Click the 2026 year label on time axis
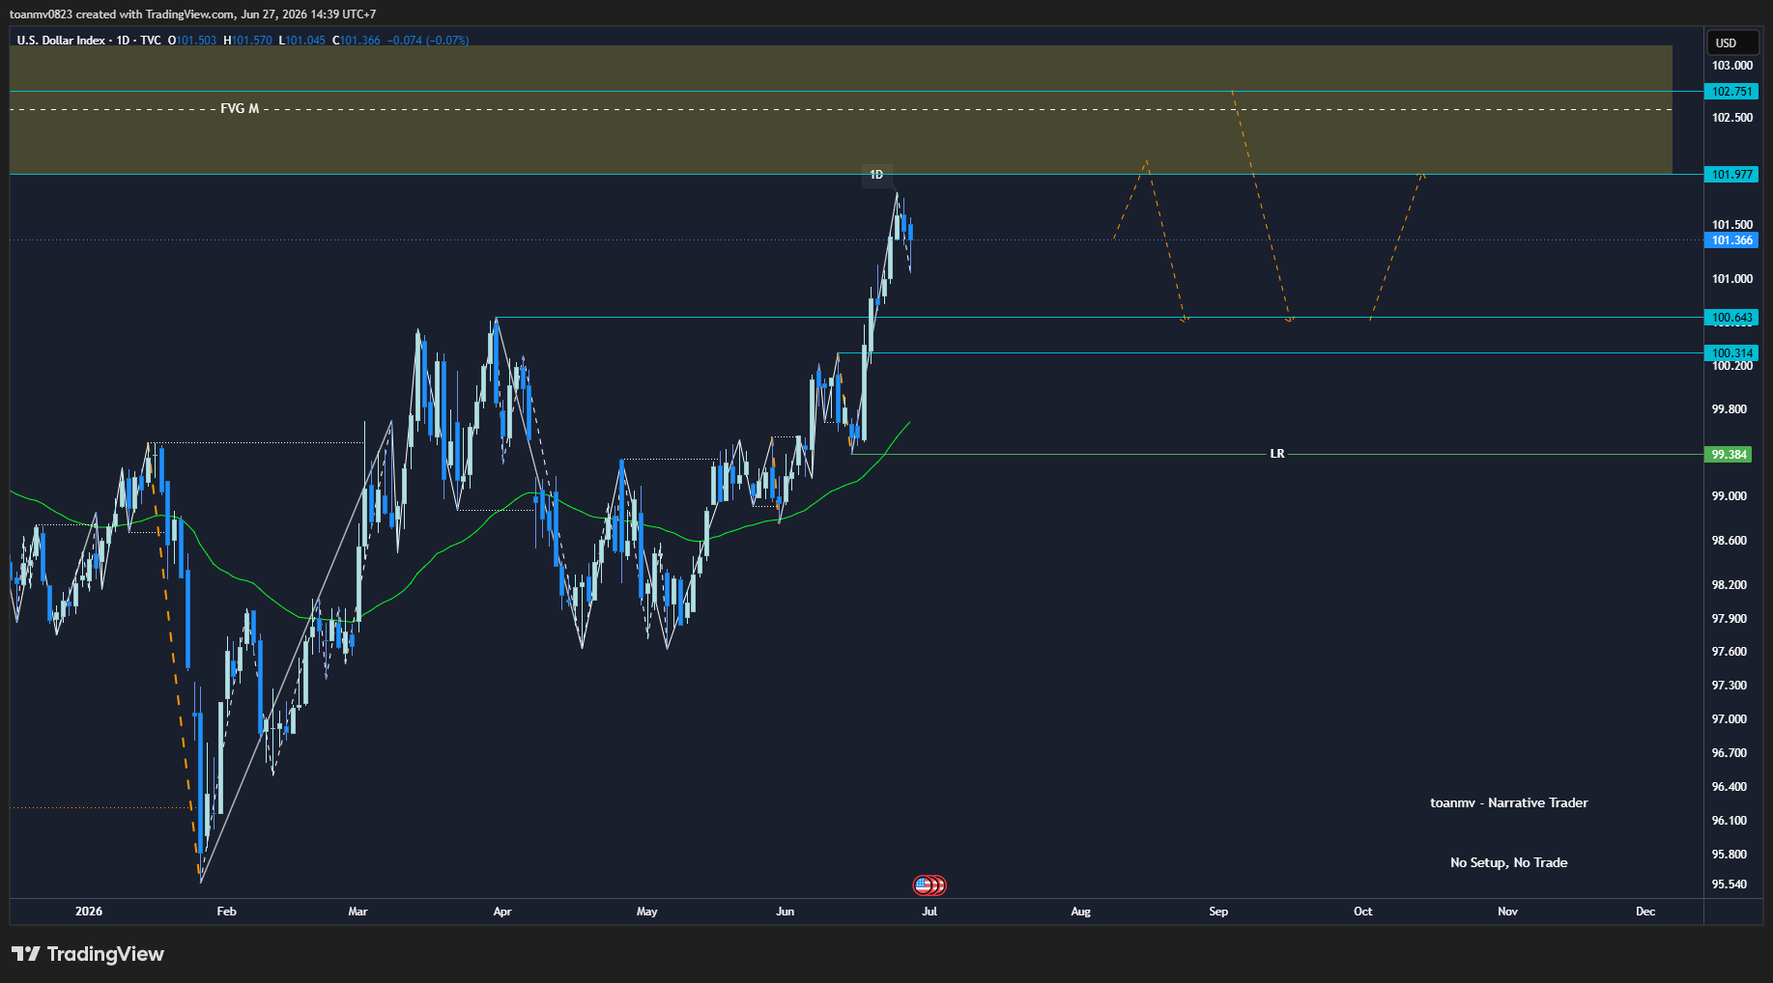1773x983 pixels. pyautogui.click(x=89, y=912)
